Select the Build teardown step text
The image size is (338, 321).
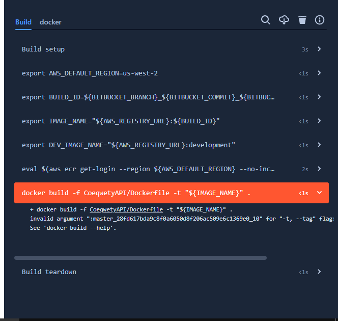[x=49, y=272]
